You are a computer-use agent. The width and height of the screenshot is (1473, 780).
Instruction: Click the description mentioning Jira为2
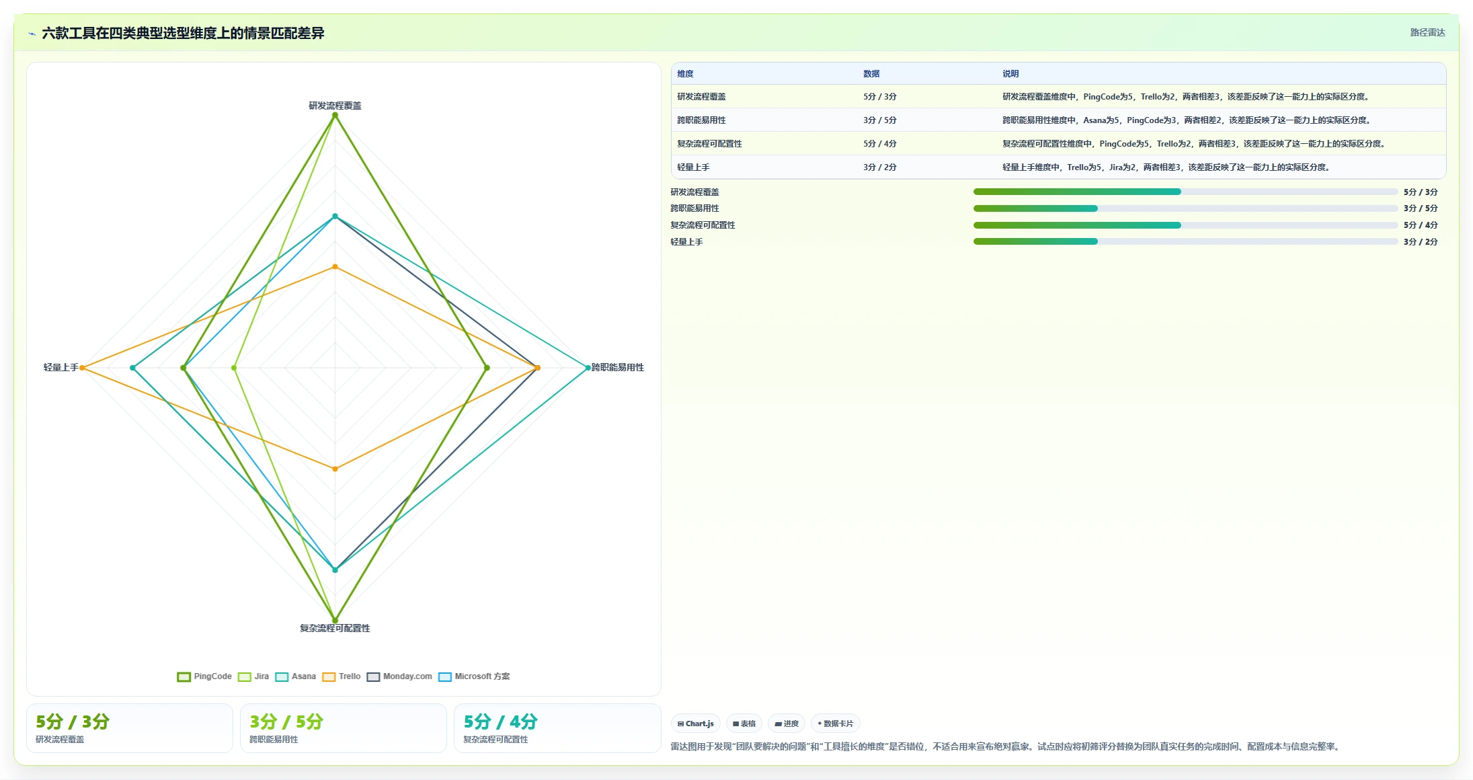point(1166,167)
